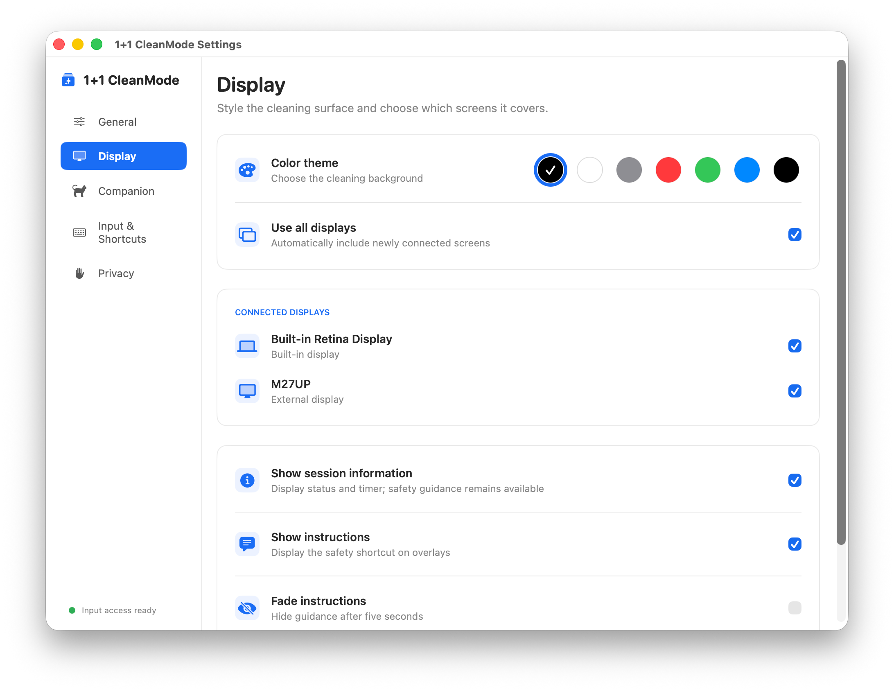
Task: Click the Companion cat icon in sidebar
Action: [79, 191]
